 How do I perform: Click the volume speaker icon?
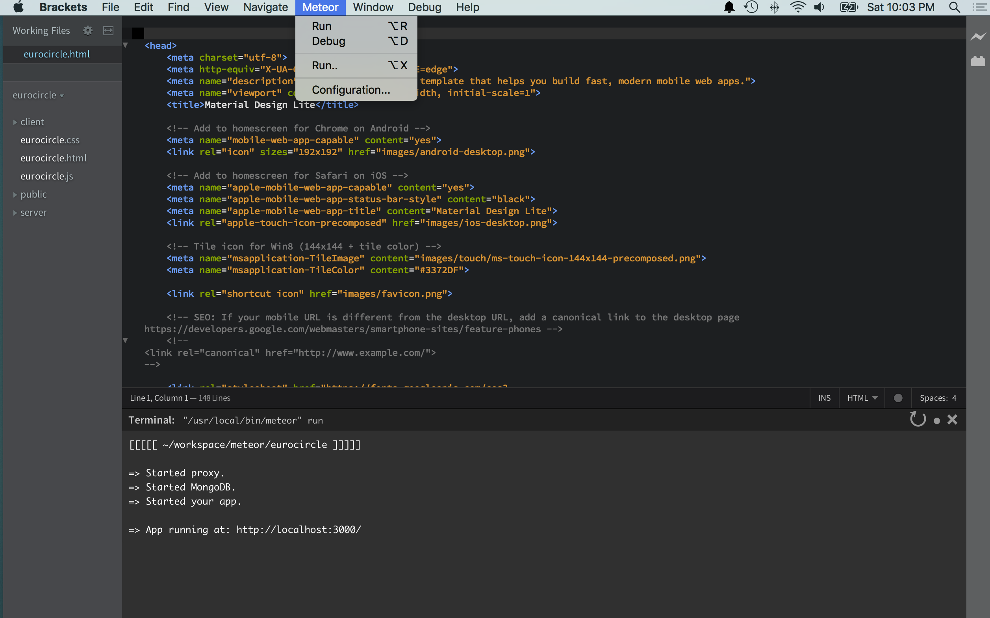coord(819,7)
